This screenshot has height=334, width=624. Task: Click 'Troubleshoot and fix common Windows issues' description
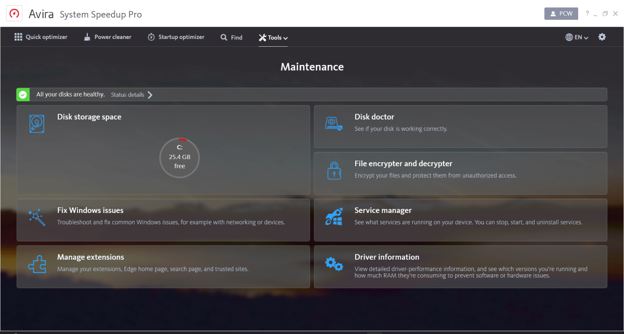click(x=171, y=222)
